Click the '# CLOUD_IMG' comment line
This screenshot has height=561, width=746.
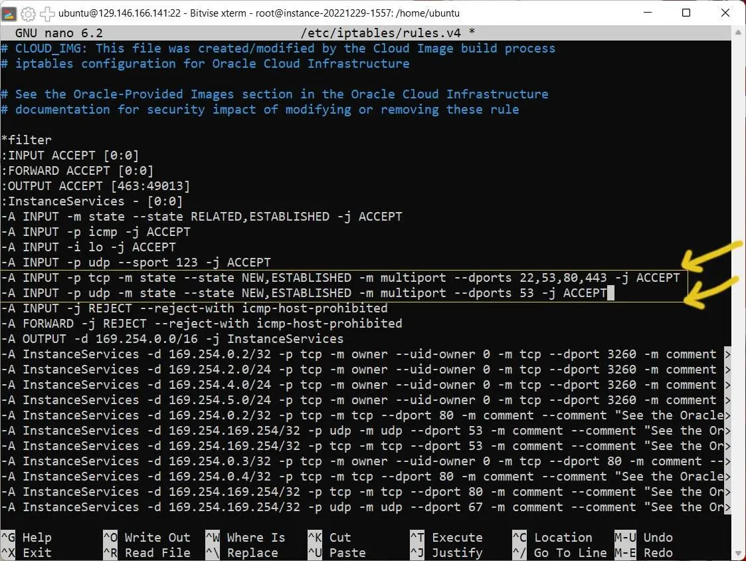click(278, 48)
